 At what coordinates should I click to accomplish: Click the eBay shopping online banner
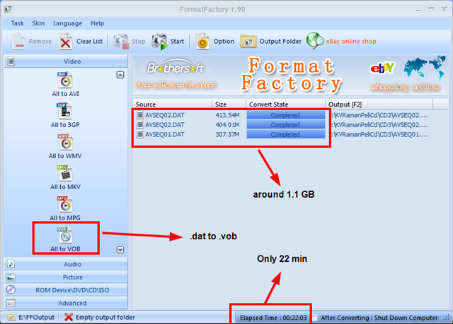(x=407, y=74)
